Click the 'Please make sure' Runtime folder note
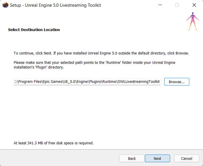 tap(94, 65)
